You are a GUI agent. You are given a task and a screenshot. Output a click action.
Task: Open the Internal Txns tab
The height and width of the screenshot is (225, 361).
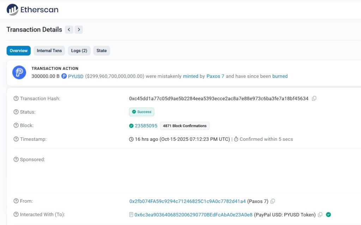pyautogui.click(x=49, y=50)
